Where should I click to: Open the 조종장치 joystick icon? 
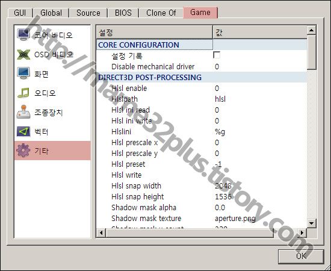click(23, 112)
